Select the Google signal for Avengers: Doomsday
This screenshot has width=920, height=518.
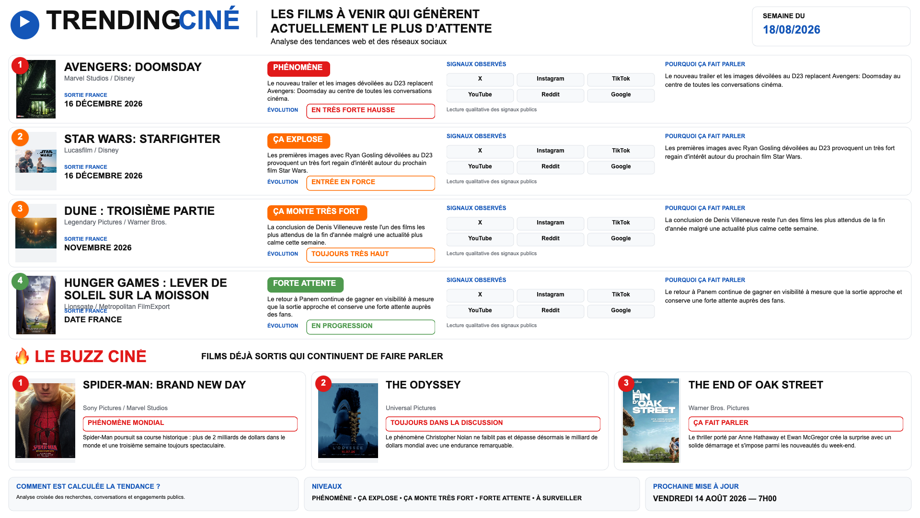pyautogui.click(x=621, y=95)
